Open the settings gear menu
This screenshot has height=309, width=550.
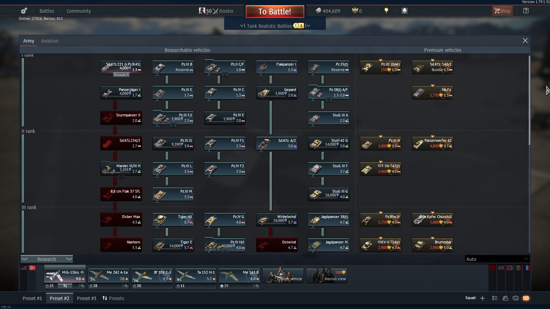tap(24, 11)
